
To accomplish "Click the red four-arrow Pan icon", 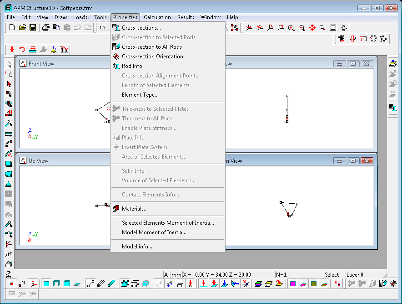I will [312, 28].
